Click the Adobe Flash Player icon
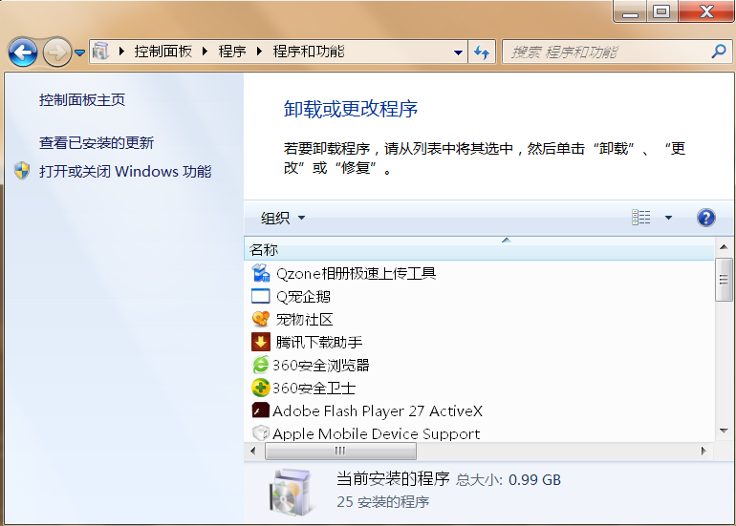 tap(261, 410)
